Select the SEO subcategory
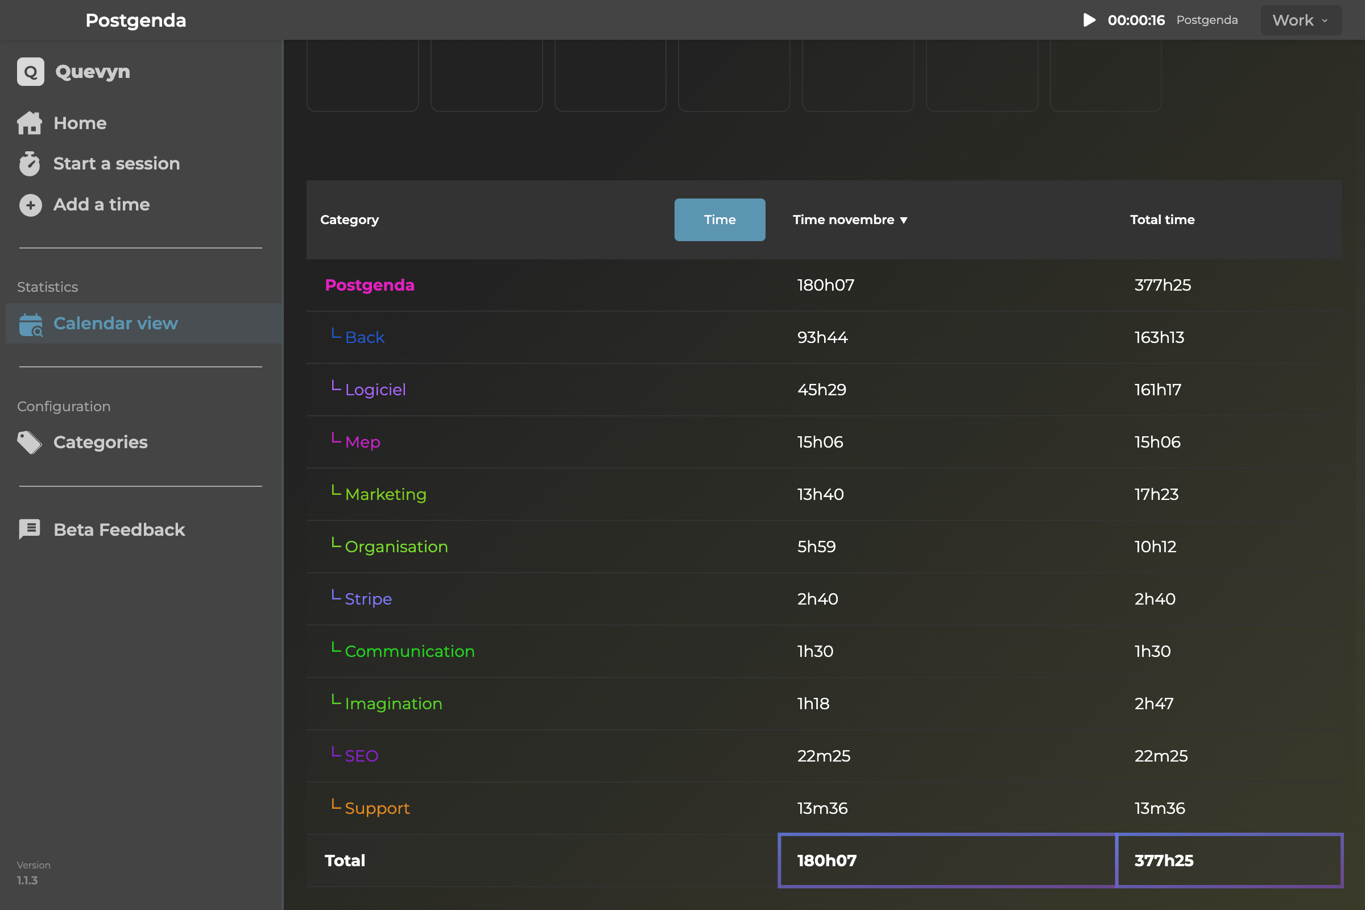 point(362,756)
